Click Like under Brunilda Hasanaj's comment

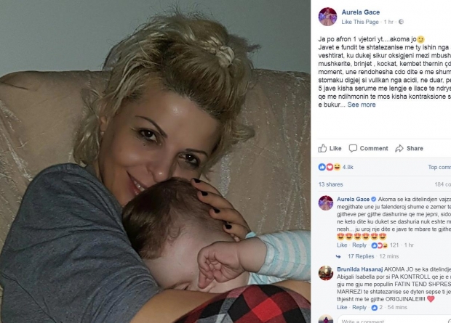point(342,307)
